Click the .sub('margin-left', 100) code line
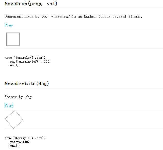163x150 pixels. (29, 62)
